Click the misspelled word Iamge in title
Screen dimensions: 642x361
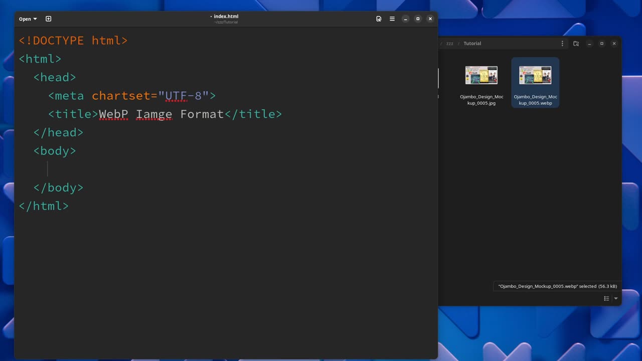coord(154,114)
